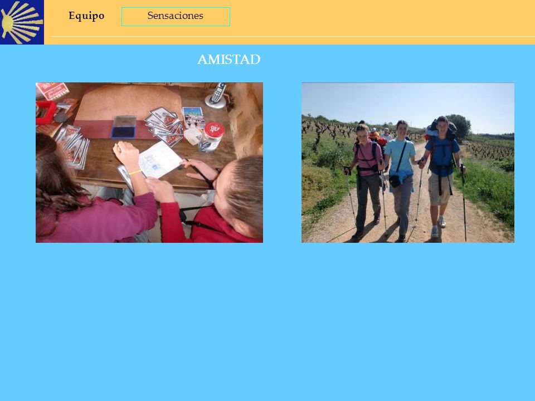535x401 pixels.
Task: Click the yellow scallop shell logo
Action: (22, 22)
